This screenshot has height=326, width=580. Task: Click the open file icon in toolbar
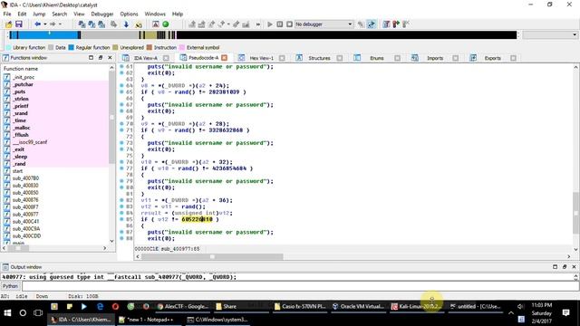tap(8, 24)
